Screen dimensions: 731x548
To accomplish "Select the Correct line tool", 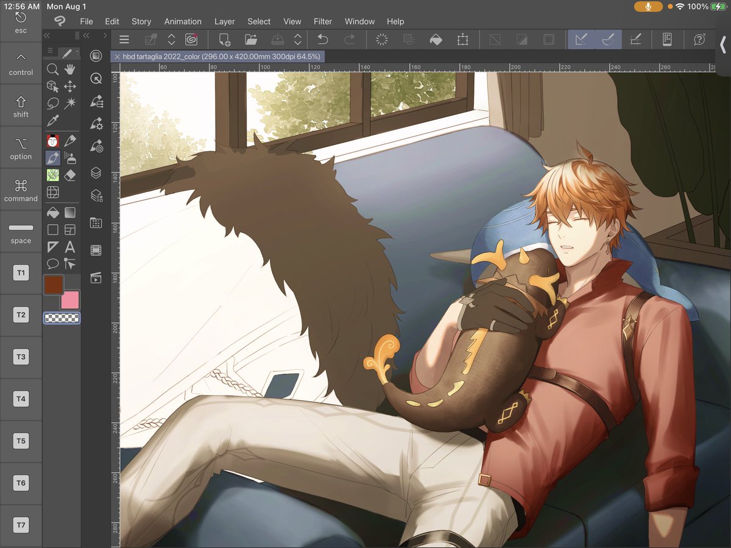I will click(70, 264).
